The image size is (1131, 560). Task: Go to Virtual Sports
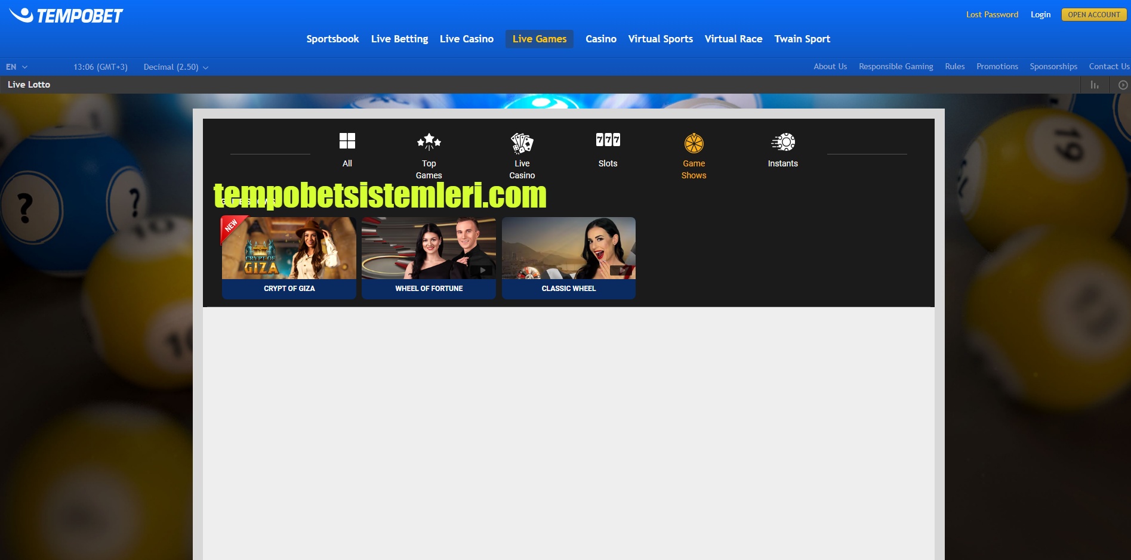coord(661,39)
